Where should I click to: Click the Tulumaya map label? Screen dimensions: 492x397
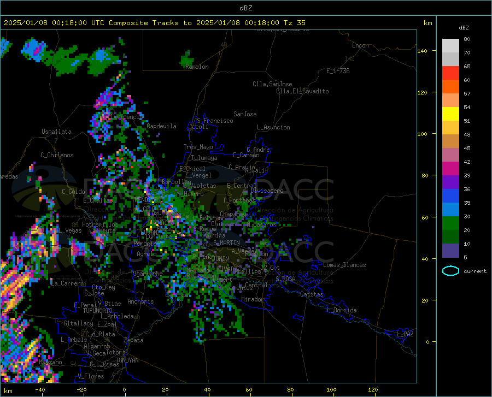tap(204, 158)
